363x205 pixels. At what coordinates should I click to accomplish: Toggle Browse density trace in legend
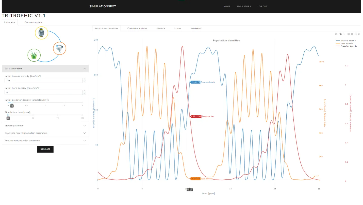point(345,41)
